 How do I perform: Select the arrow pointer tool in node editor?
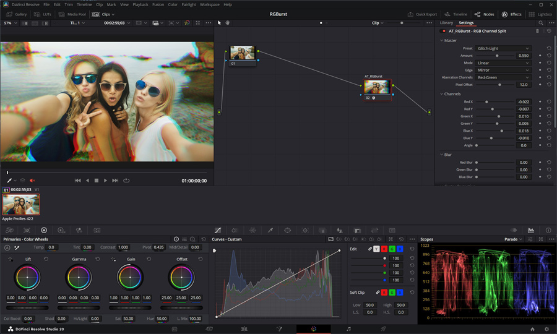[219, 23]
